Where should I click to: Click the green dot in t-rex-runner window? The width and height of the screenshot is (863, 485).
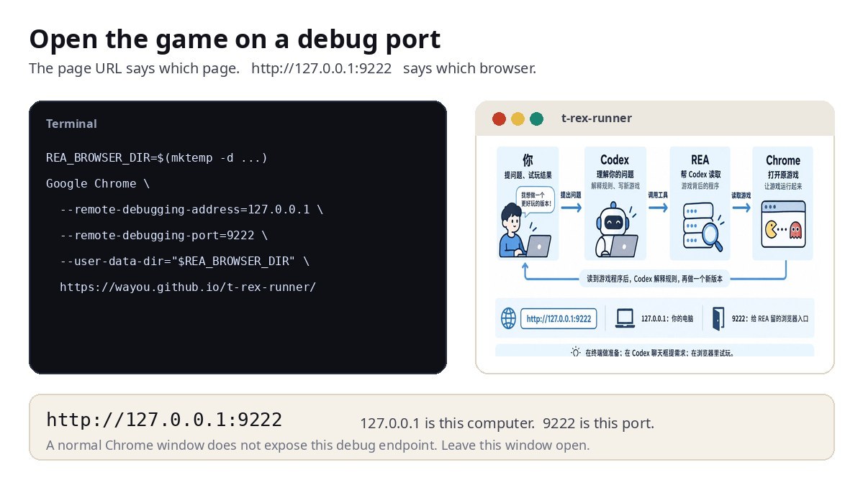pos(537,119)
